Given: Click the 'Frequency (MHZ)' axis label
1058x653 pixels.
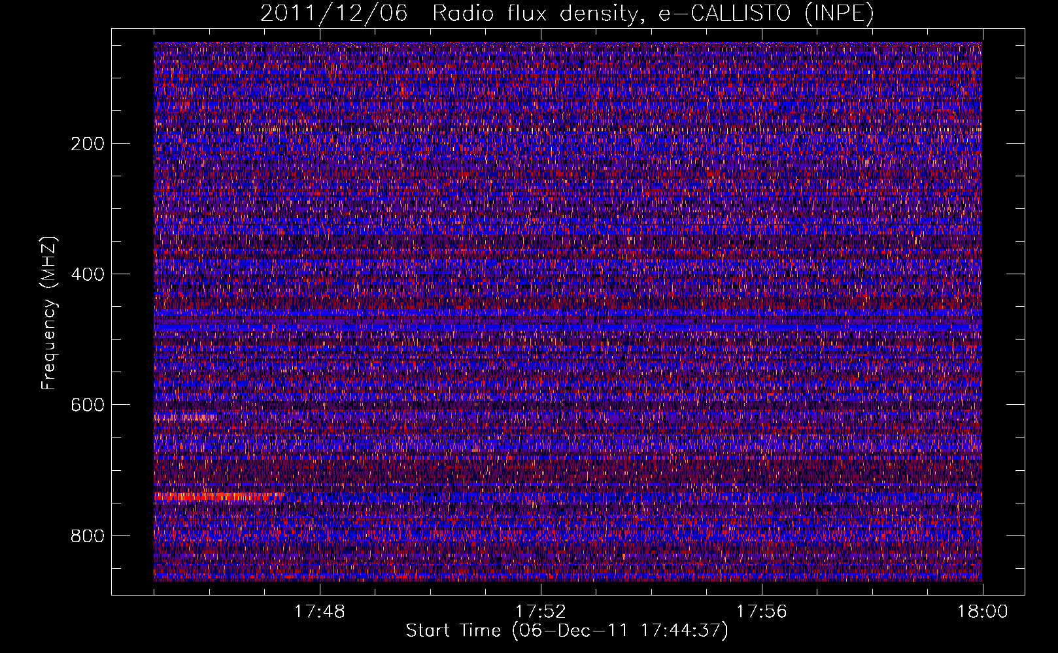Looking at the screenshot, I should point(49,313).
